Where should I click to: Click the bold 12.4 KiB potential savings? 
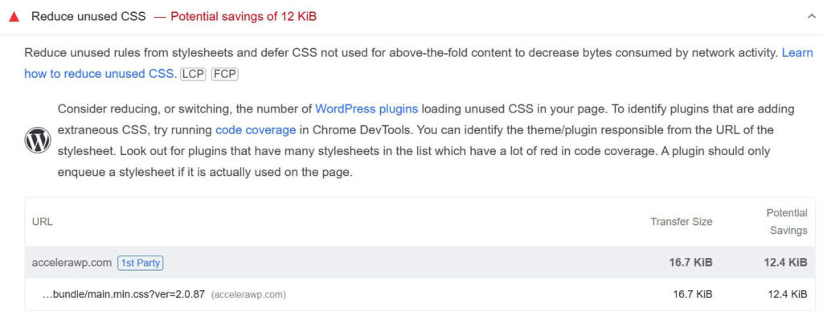[786, 263]
